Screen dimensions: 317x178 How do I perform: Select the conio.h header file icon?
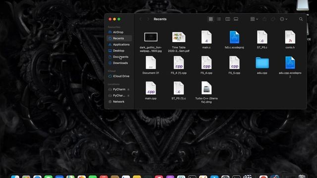[290, 37]
